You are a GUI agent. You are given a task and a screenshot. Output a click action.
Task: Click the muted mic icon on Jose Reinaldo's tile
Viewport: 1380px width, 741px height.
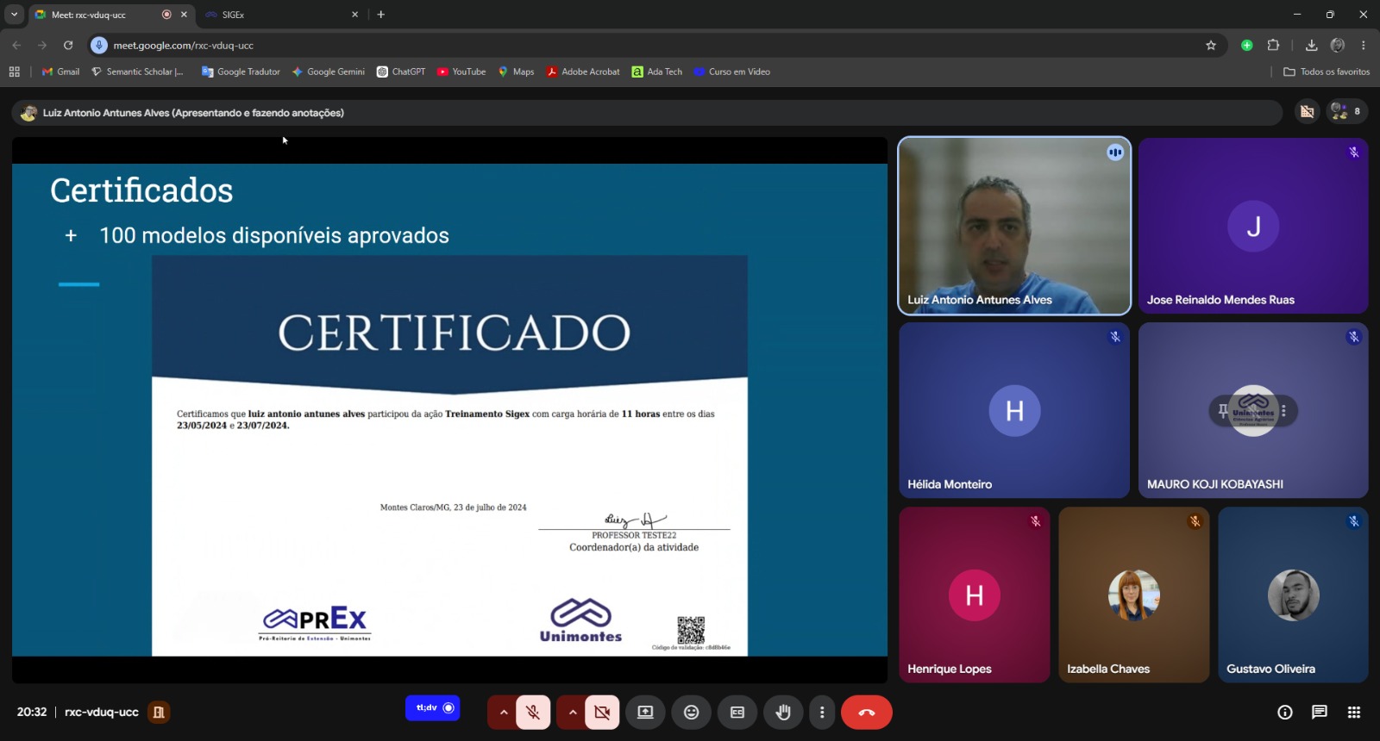[x=1354, y=153]
